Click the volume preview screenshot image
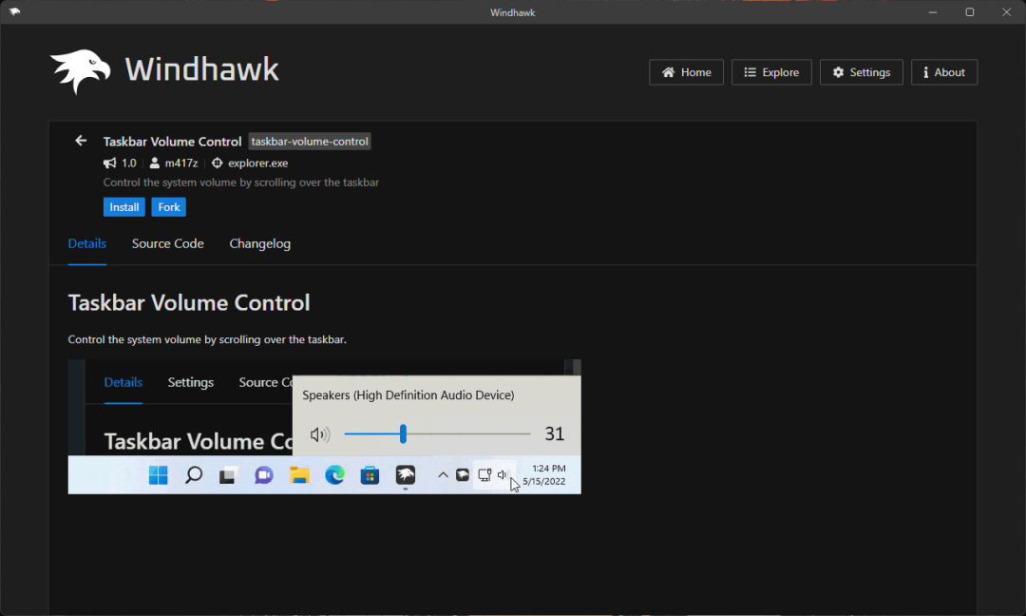1026x616 pixels. pos(325,426)
